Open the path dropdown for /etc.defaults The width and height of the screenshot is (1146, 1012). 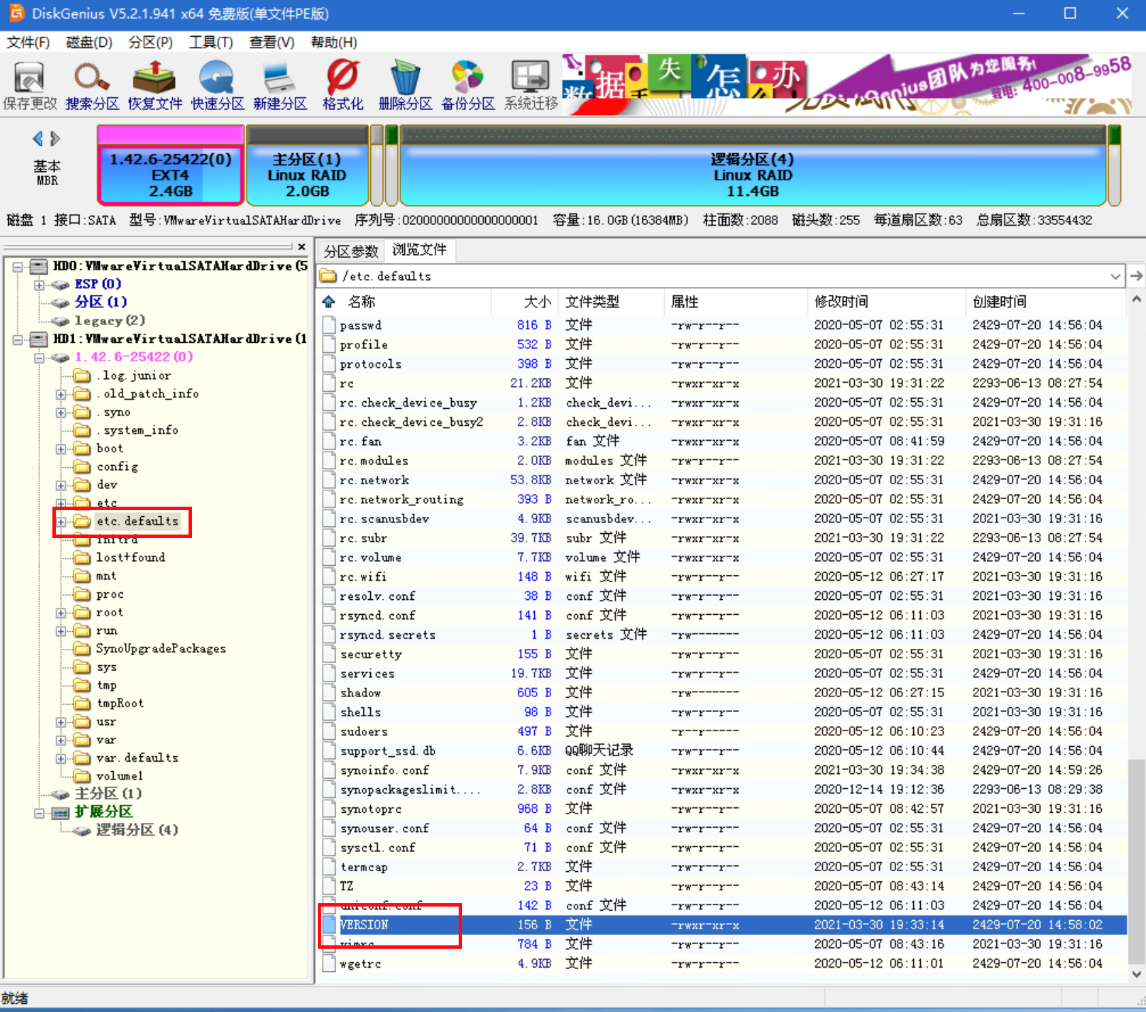1115,276
